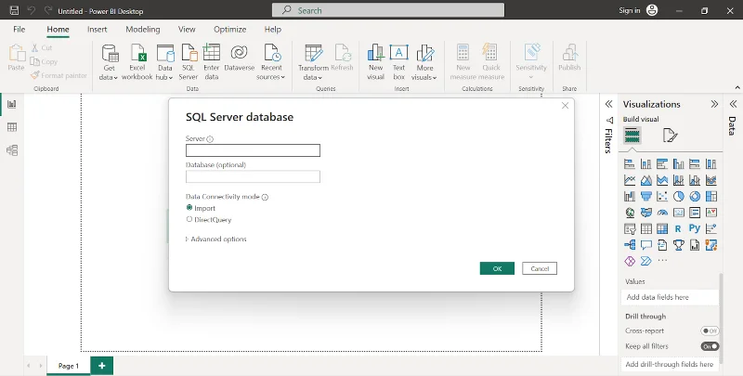Choose the treemap visual
This screenshot has width=743, height=376.
click(710, 197)
